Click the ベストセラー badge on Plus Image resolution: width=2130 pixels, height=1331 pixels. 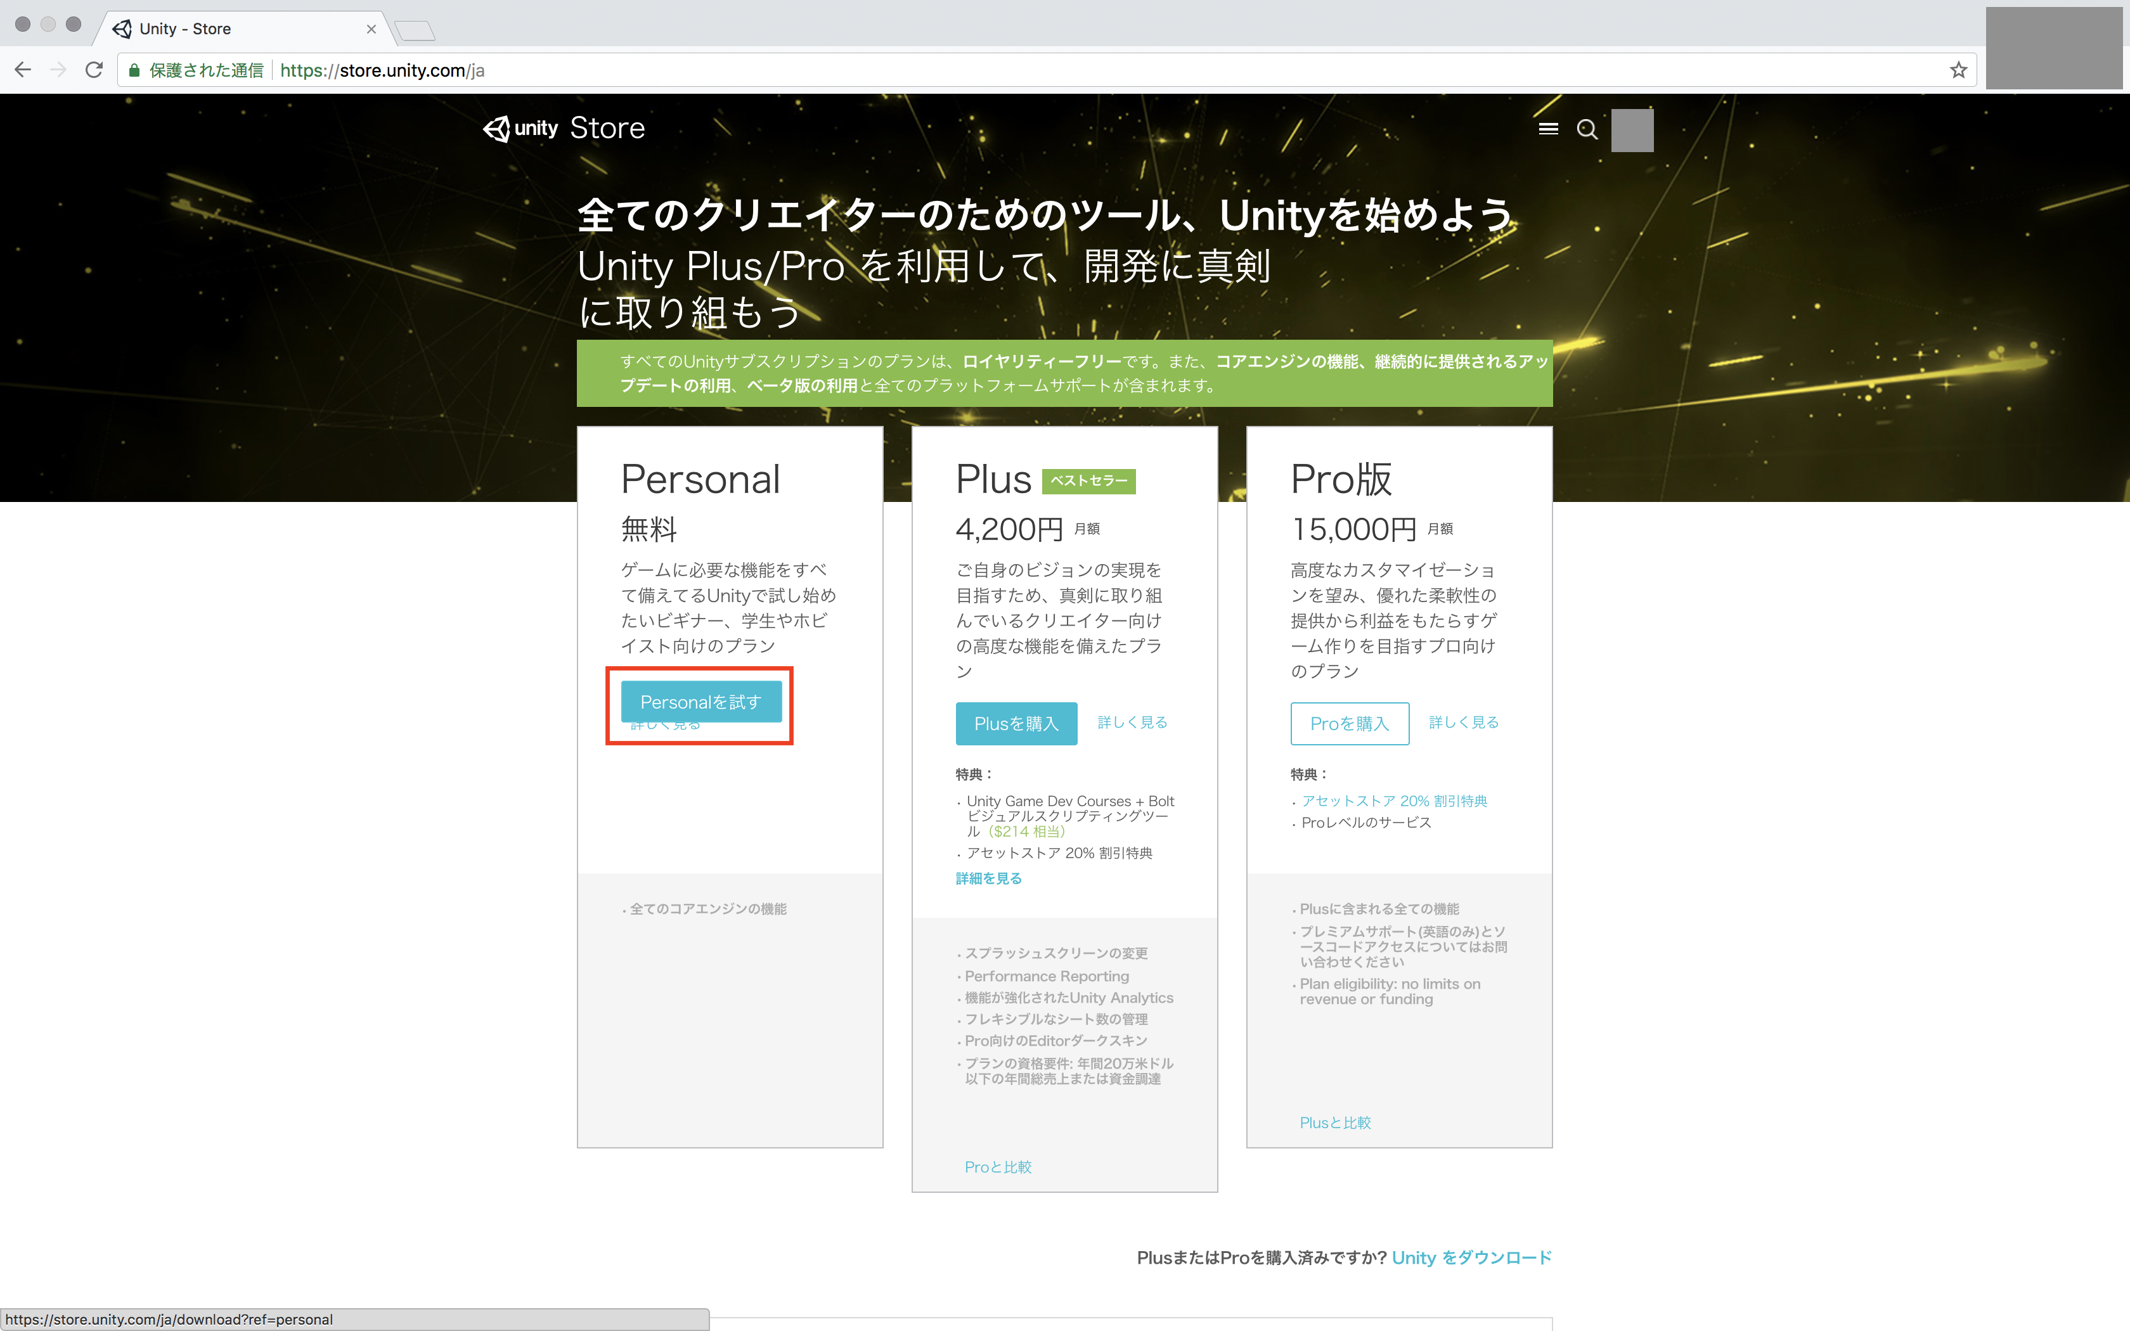point(1088,480)
